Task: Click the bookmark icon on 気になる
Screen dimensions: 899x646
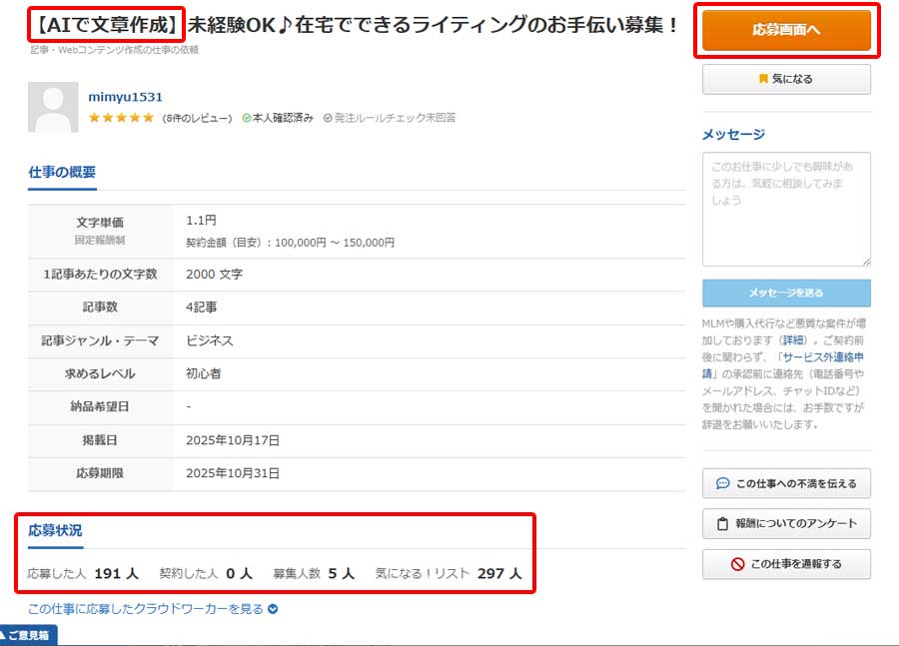Action: [x=763, y=79]
